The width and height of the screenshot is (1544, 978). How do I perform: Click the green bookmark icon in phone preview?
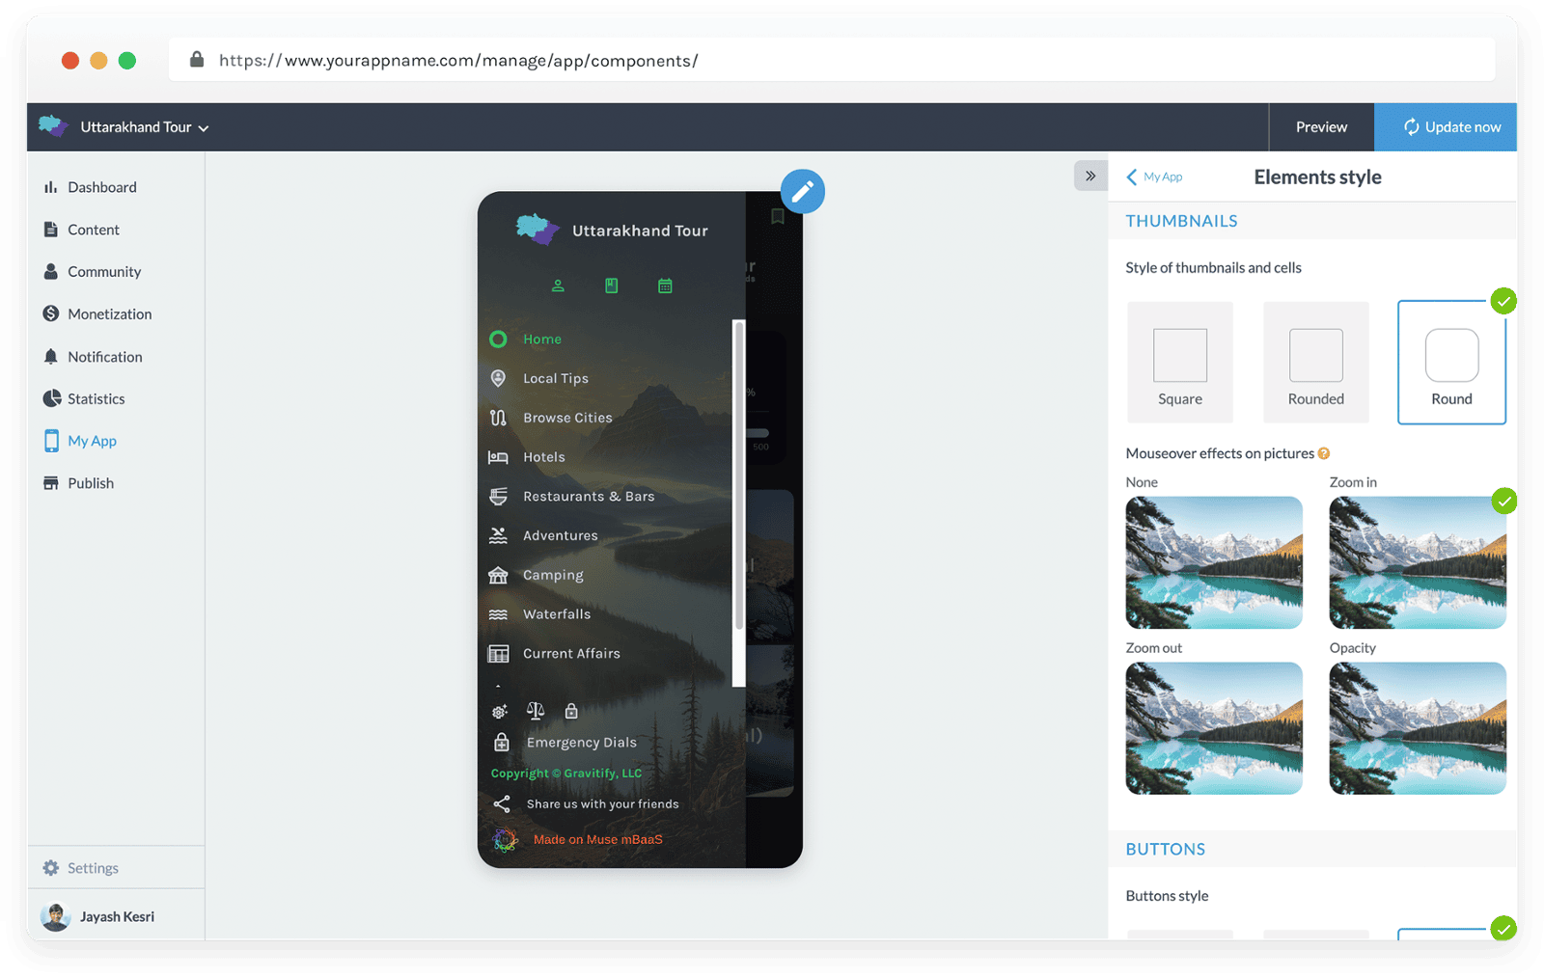tap(611, 285)
